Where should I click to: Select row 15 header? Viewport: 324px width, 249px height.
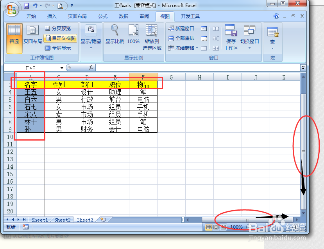pos(10,174)
